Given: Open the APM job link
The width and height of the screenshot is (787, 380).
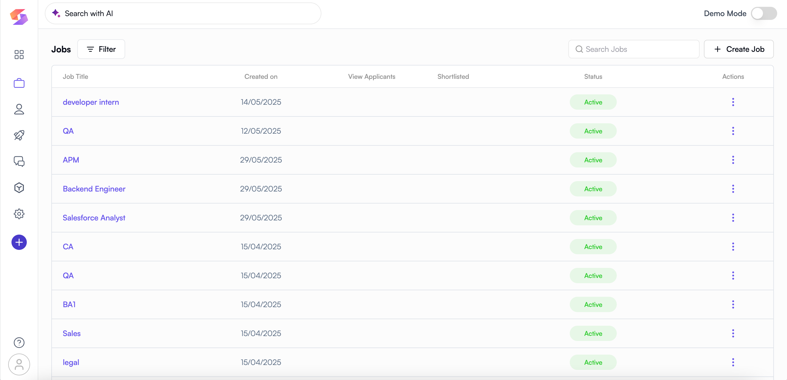Looking at the screenshot, I should (71, 160).
